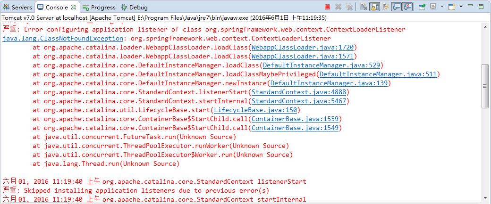This screenshot has height=204, width=491.
Task: Click the Display Selected Console monitor icon
Action: coord(433,7)
